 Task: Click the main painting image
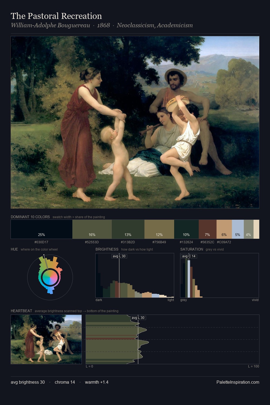pos(135,122)
